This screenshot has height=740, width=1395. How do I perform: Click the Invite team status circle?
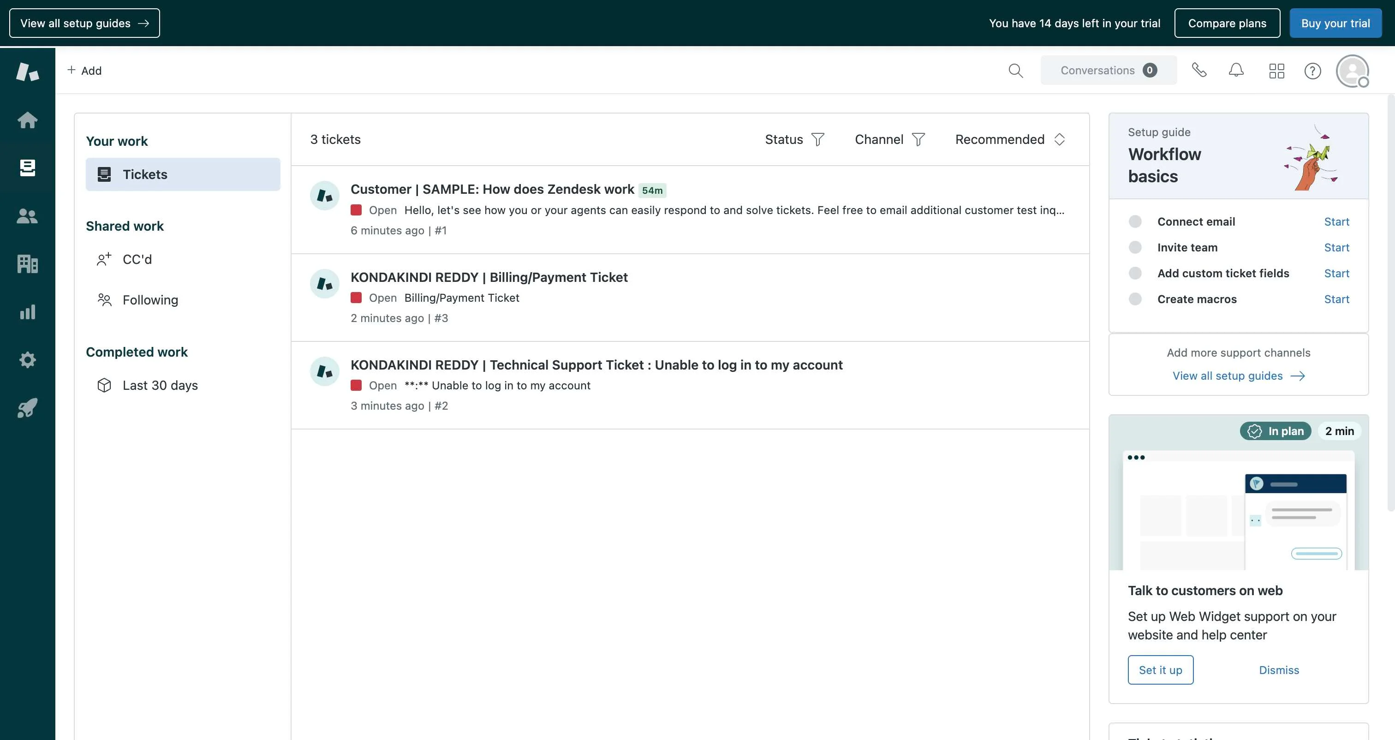pos(1135,248)
